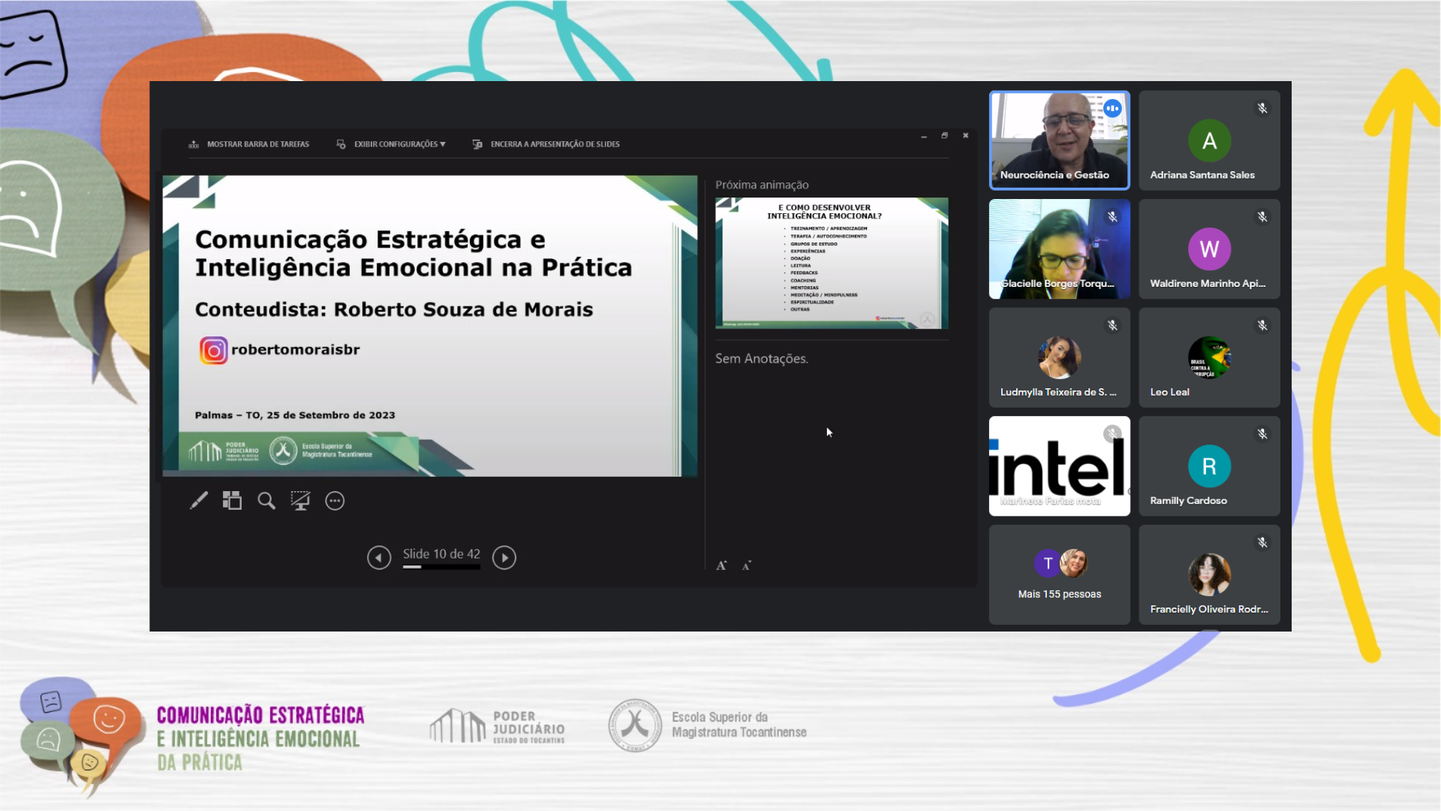
Task: Click the zoom magnifier icon
Action: click(x=266, y=500)
